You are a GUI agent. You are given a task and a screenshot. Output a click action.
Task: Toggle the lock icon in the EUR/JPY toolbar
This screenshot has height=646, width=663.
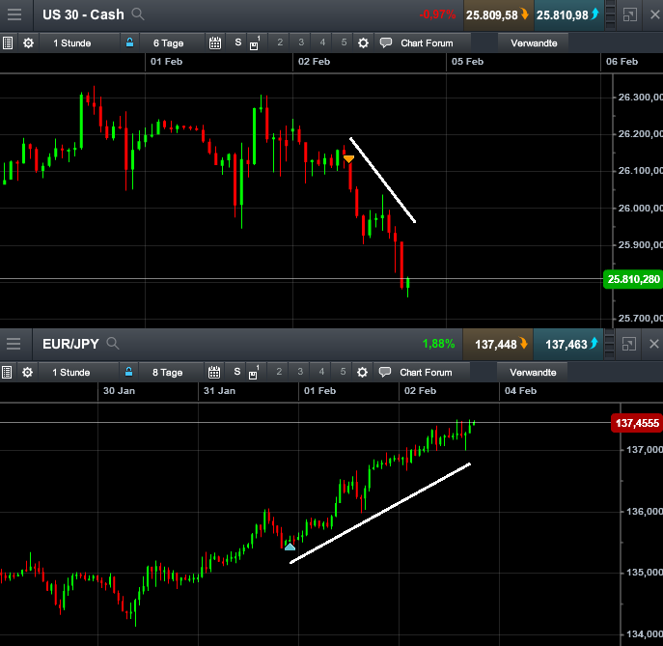(130, 373)
